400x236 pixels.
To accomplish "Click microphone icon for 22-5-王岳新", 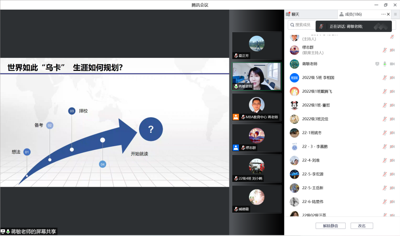I will click(x=385, y=188).
